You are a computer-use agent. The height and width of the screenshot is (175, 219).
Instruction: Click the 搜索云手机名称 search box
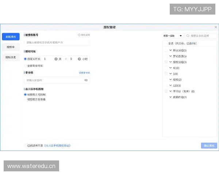click(201, 36)
